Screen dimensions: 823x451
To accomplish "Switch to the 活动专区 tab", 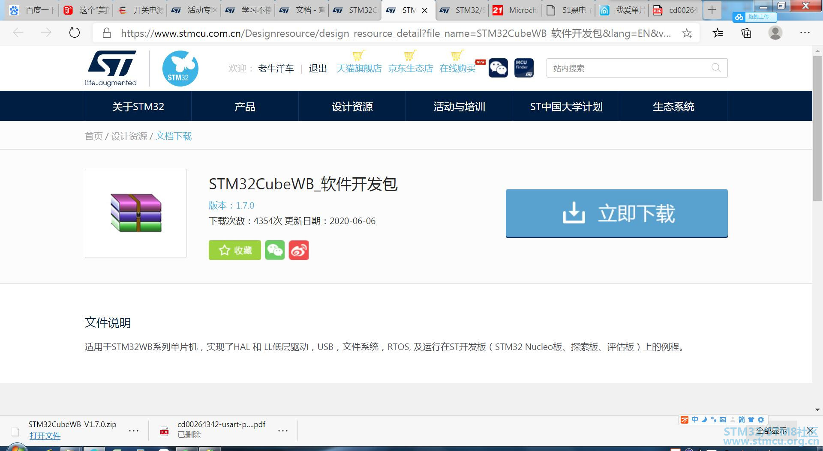I will (194, 10).
